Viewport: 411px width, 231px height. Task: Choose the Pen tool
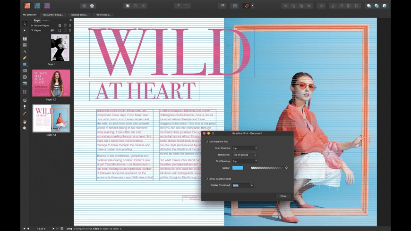pyautogui.click(x=25, y=58)
